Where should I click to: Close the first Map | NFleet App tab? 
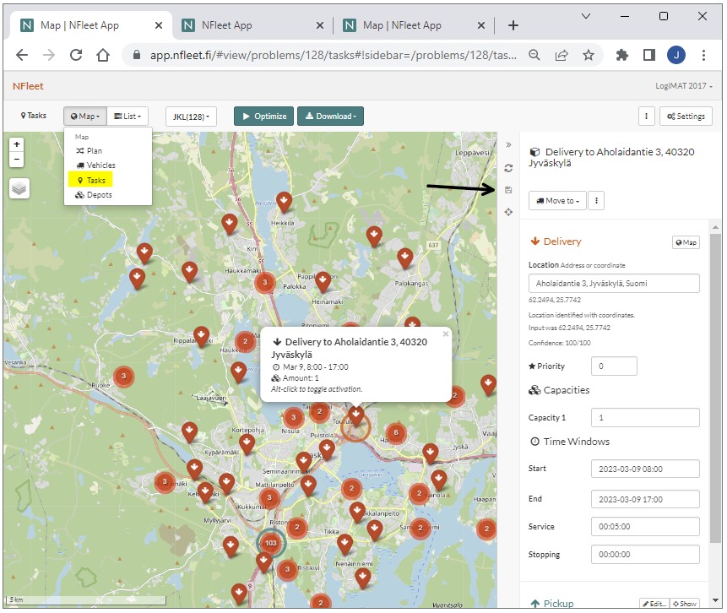[x=159, y=25]
